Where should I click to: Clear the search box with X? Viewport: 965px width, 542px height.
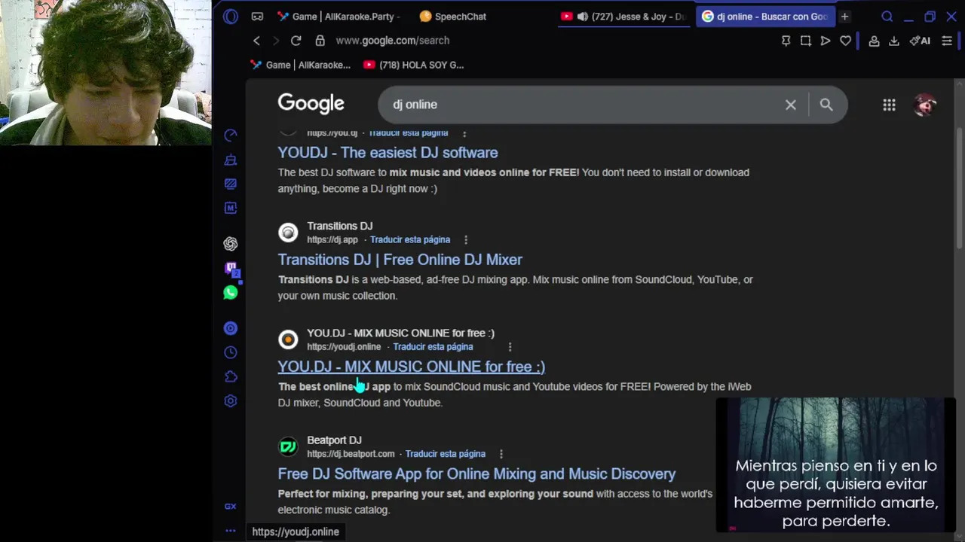[790, 105]
